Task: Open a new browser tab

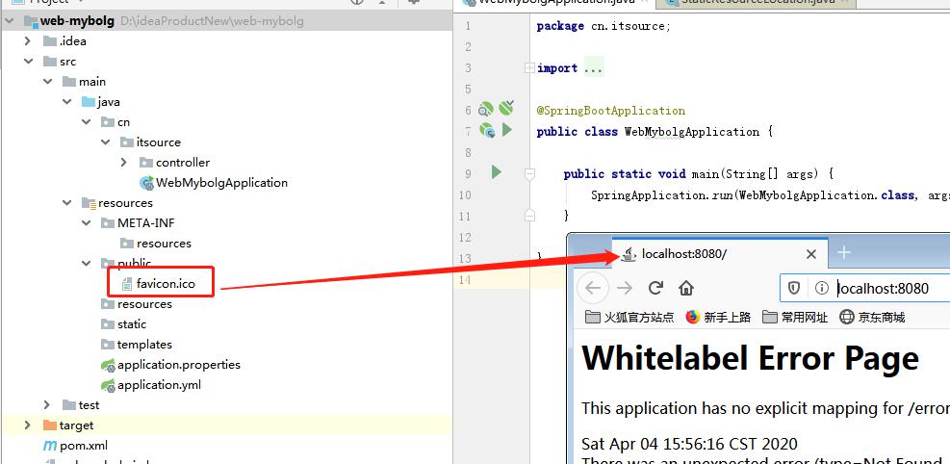Action: (843, 252)
